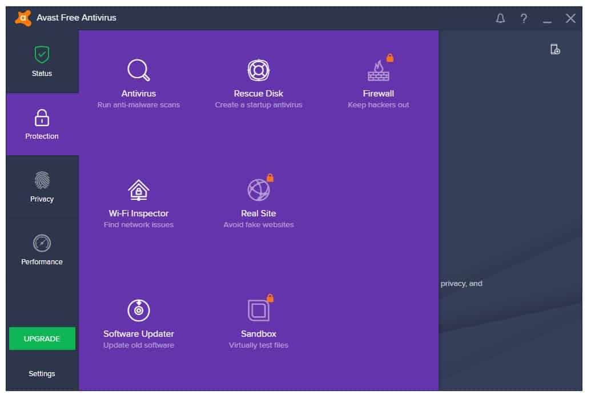
Task: Click the Rescue Disk lifebuoy icon
Action: pos(258,70)
